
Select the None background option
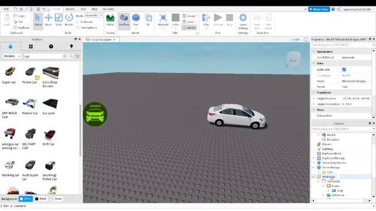point(56,199)
